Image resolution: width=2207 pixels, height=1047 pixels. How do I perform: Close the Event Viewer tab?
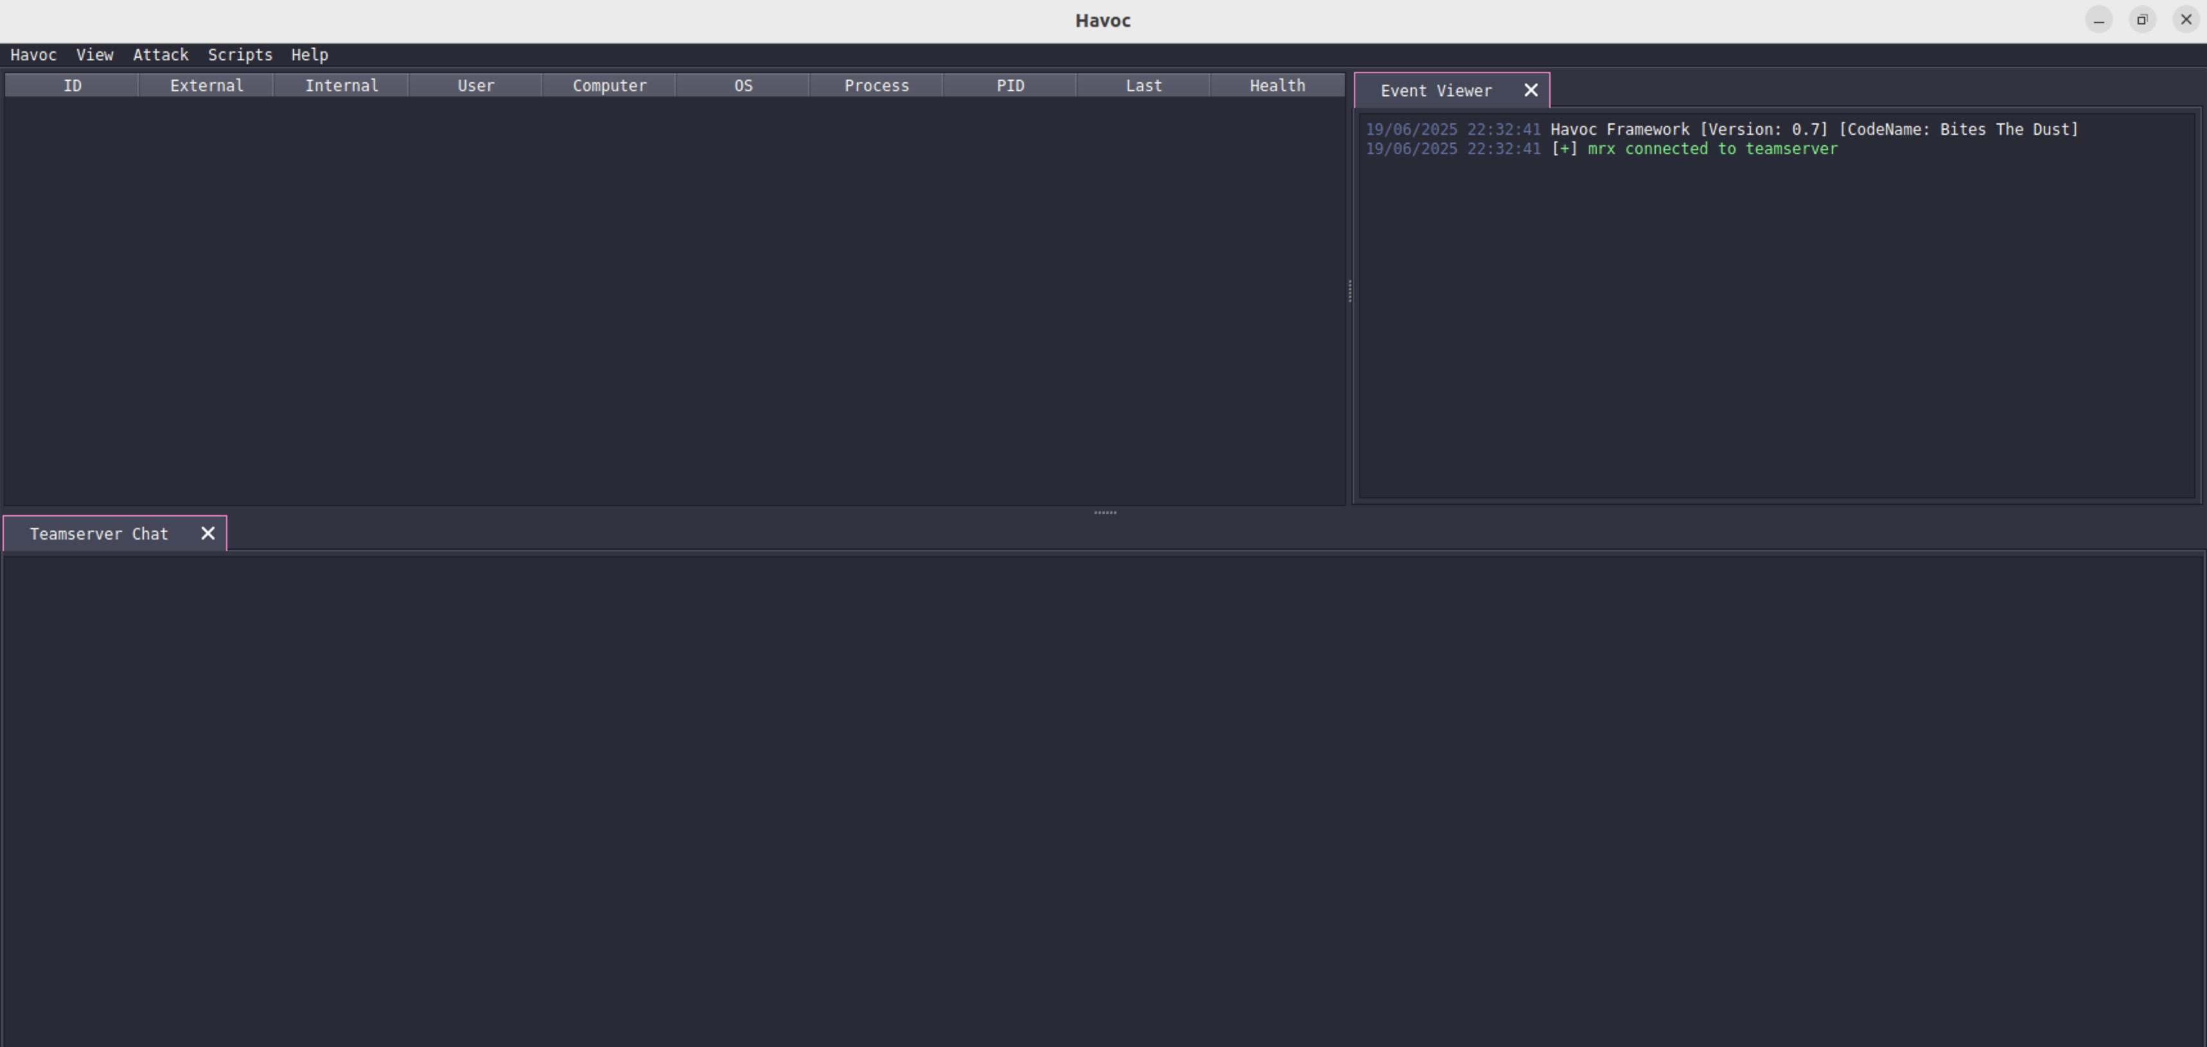click(1531, 90)
